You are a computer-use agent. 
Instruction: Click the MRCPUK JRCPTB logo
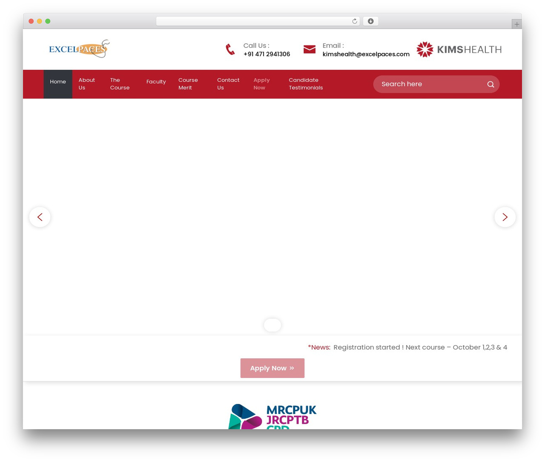coord(272,416)
